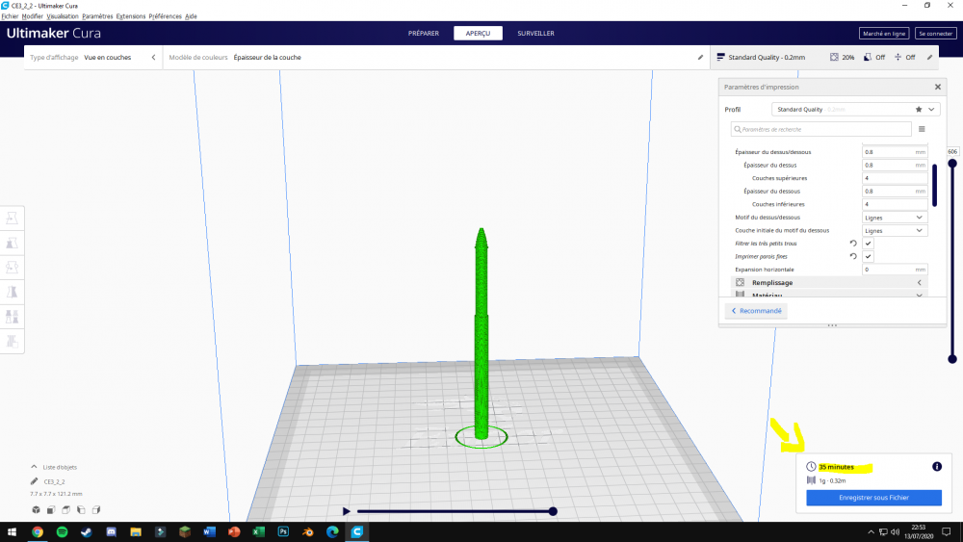Screen dimensions: 963x542
Task: Click the Recommandé button
Action: [x=756, y=311]
